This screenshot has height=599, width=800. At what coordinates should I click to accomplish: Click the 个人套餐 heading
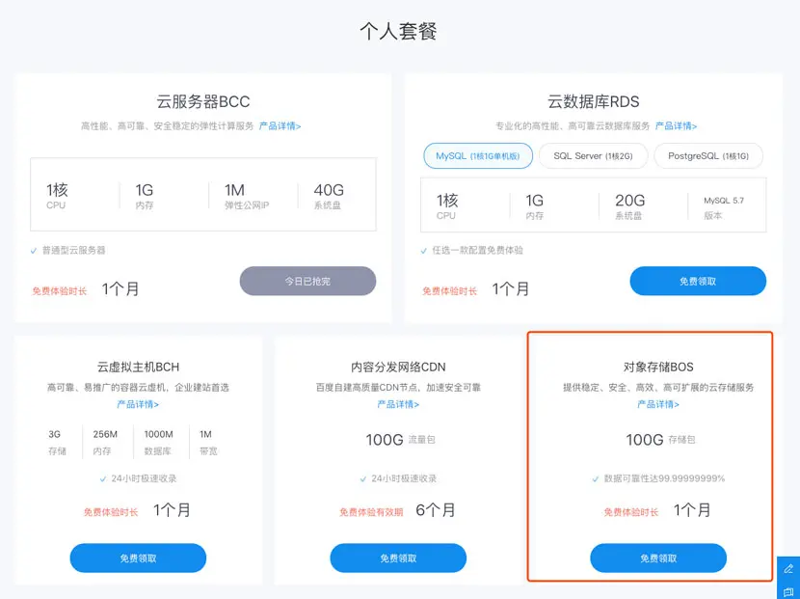click(398, 31)
